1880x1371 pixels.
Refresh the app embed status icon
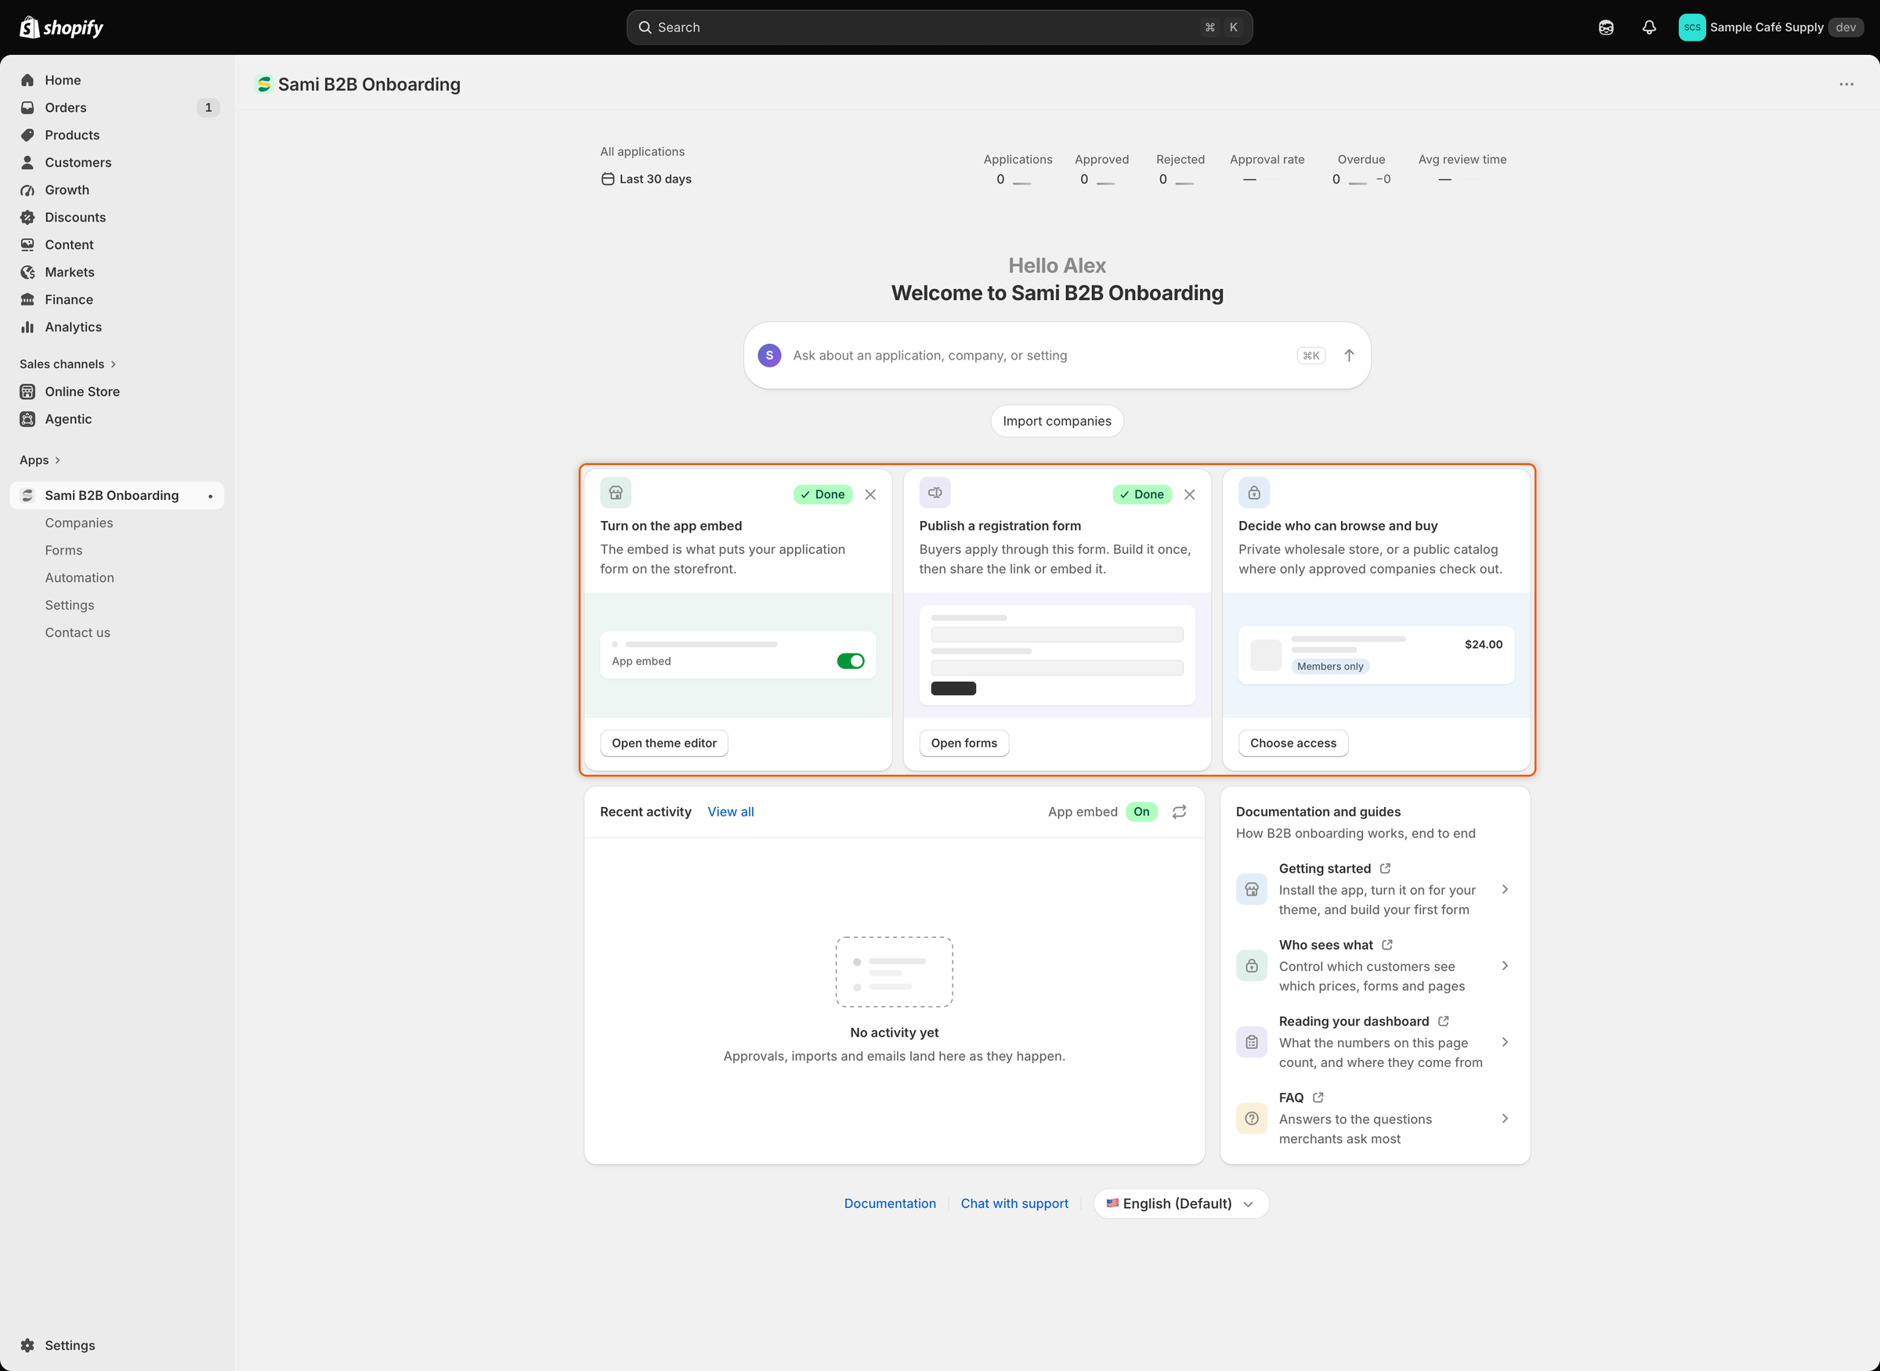(x=1179, y=812)
